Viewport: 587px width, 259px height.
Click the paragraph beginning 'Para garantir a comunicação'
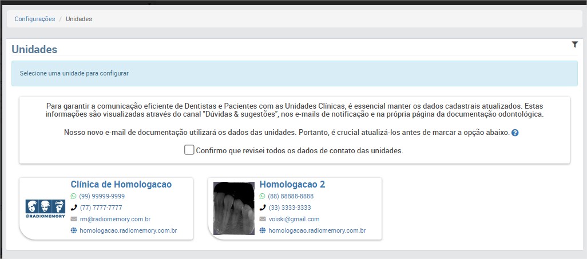click(295, 110)
